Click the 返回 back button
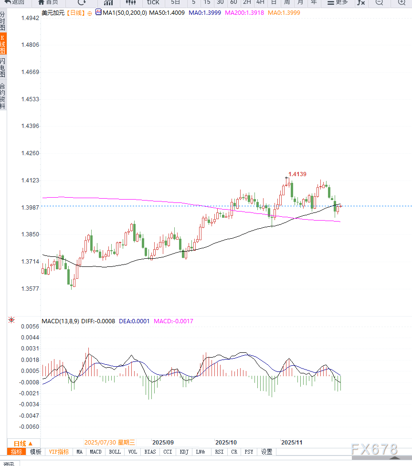 [14, 2]
